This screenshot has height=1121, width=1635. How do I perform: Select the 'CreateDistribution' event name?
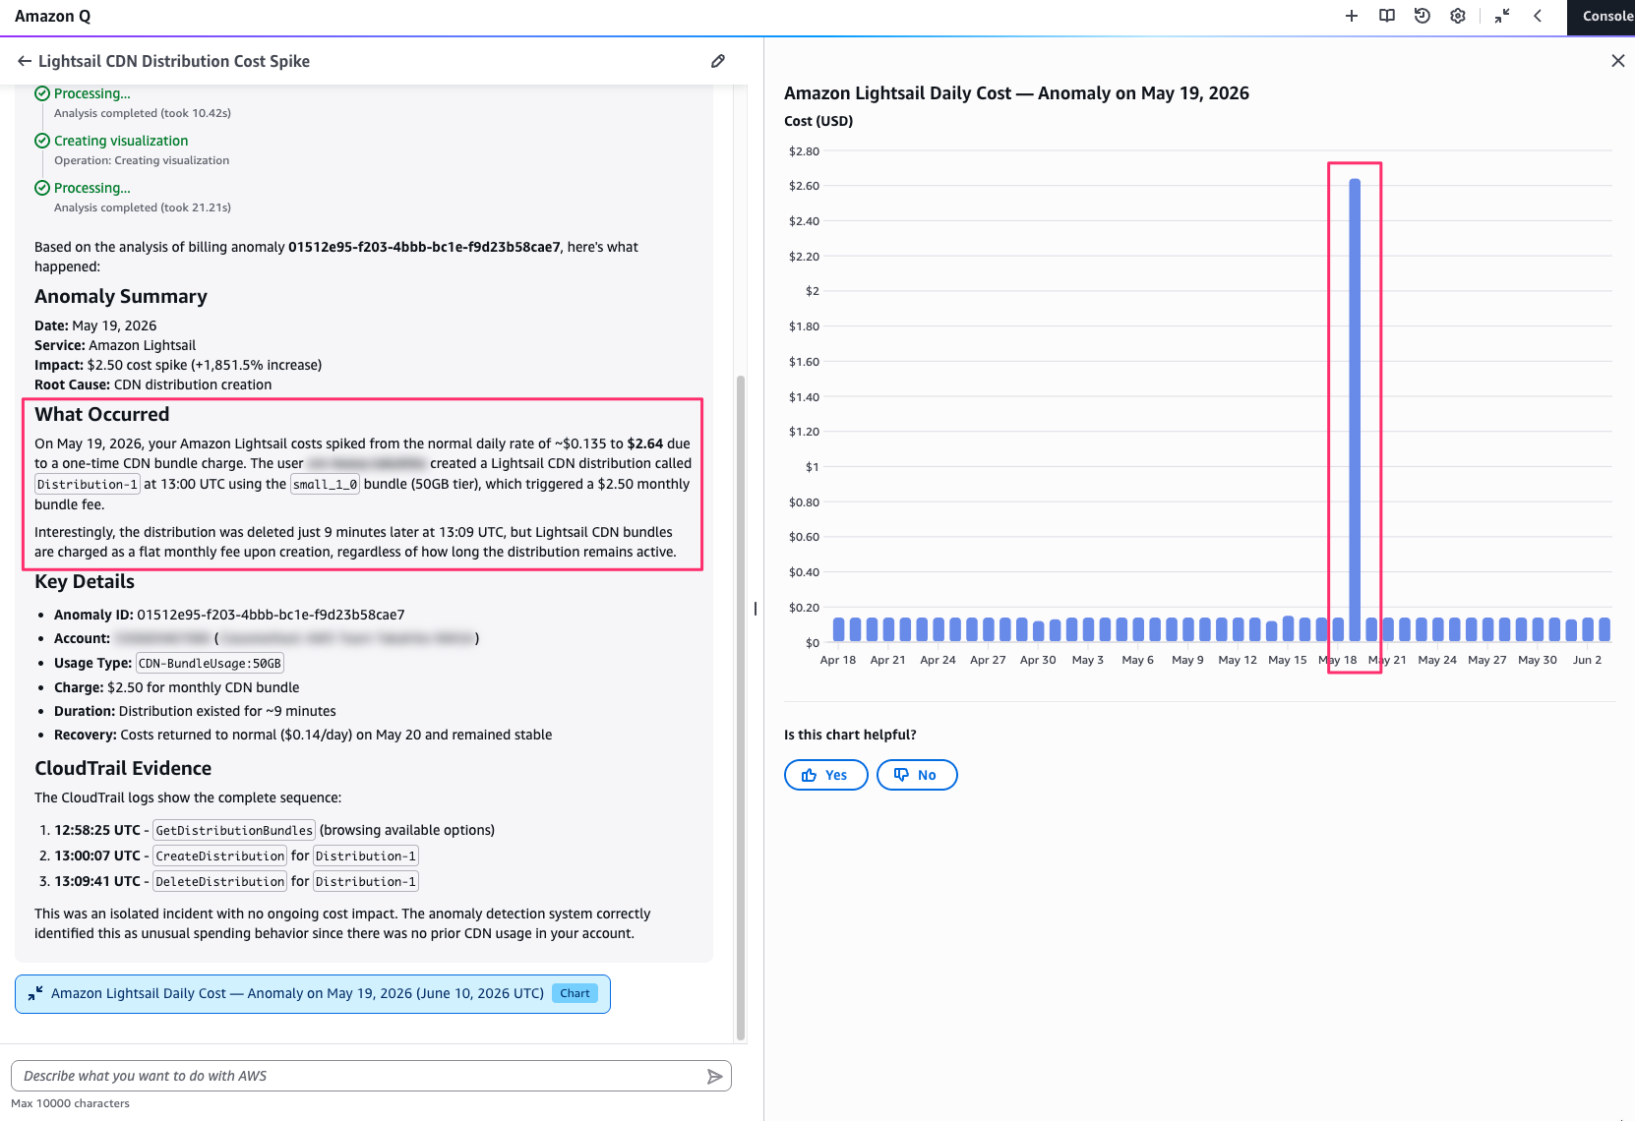220,856
